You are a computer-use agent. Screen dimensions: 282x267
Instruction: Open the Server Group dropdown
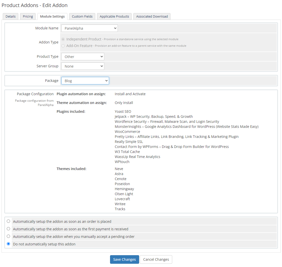click(83, 66)
